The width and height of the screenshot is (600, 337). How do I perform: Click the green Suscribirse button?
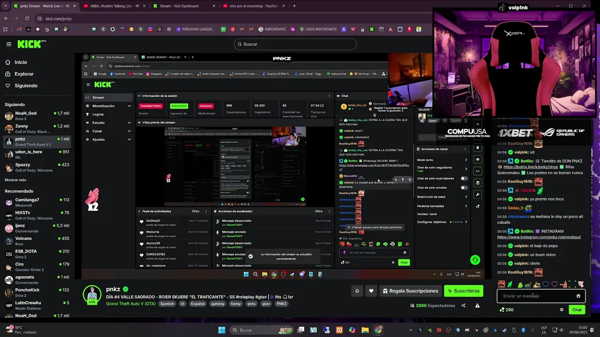pyautogui.click(x=464, y=291)
